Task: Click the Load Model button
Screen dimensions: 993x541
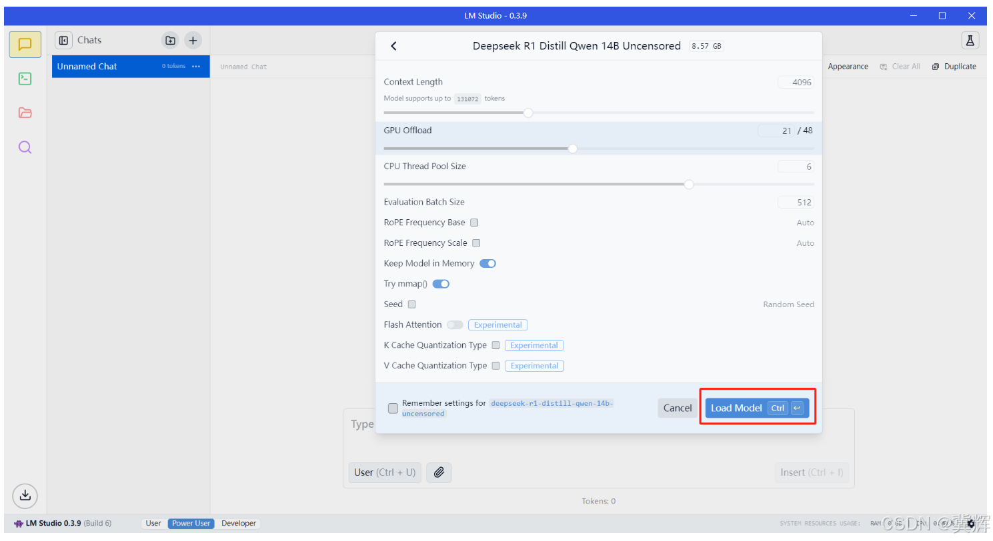Action: point(757,408)
